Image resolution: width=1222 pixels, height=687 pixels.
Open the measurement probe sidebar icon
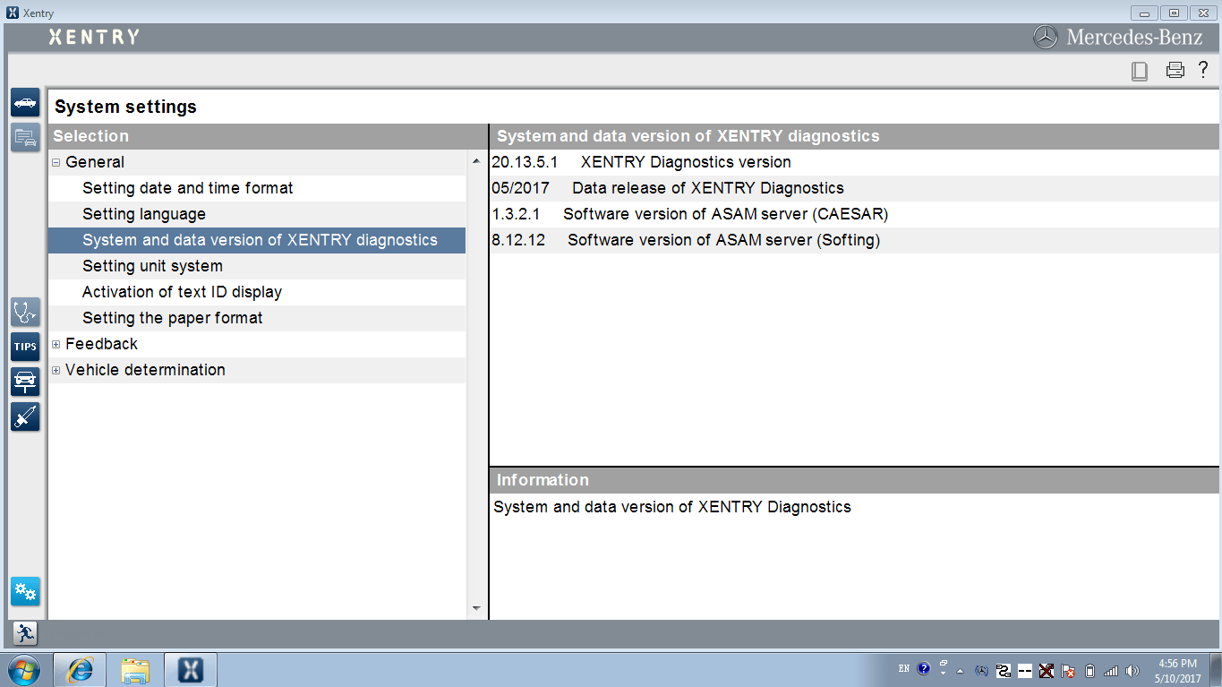click(25, 416)
